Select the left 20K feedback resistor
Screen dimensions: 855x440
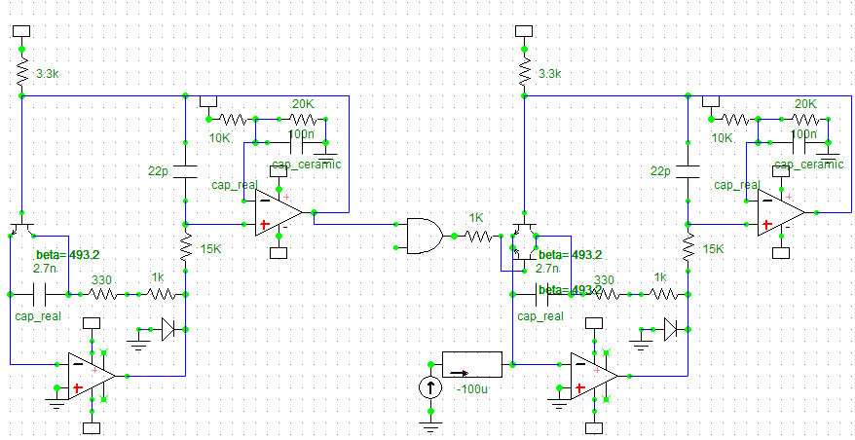(x=304, y=119)
